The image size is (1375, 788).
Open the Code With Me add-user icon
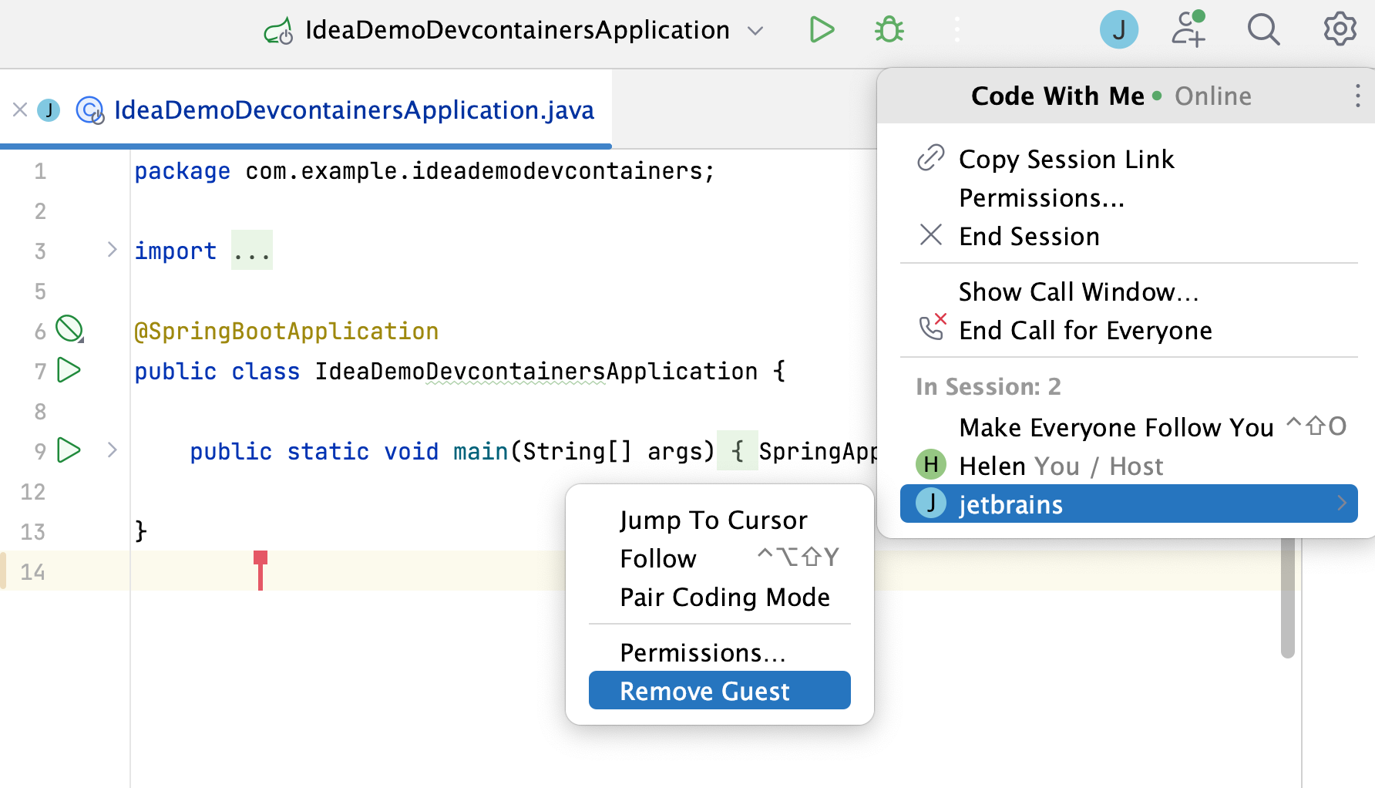coord(1188,30)
